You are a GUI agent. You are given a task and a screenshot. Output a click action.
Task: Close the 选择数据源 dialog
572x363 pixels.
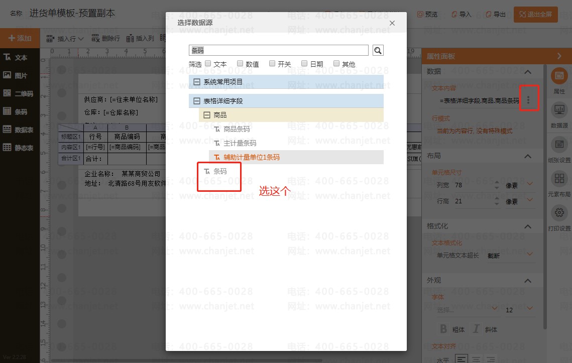[x=392, y=23]
